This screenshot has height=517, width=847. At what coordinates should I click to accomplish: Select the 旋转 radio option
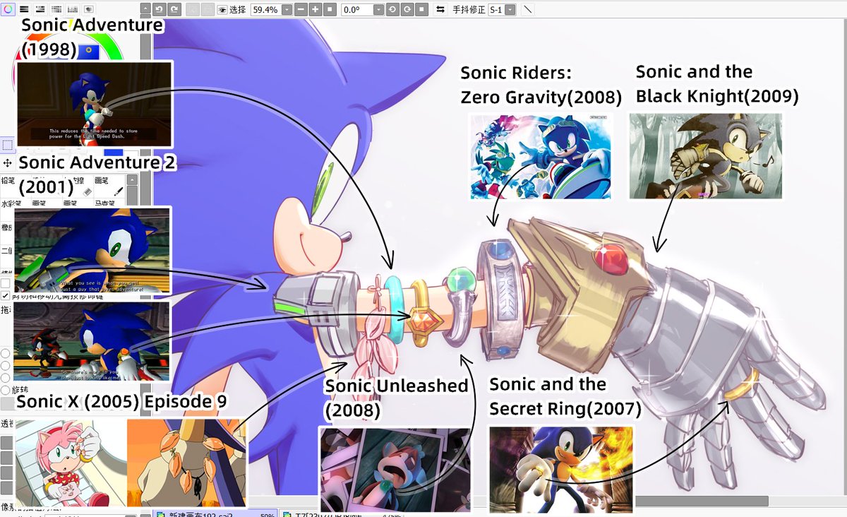click(x=5, y=389)
